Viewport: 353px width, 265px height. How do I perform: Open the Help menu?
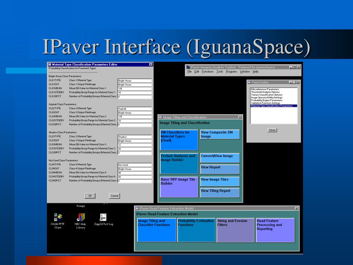pos(255,72)
